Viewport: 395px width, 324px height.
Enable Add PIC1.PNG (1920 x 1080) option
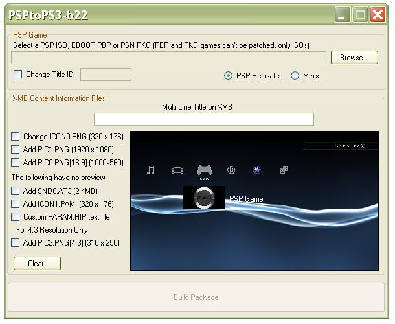pyautogui.click(x=16, y=150)
